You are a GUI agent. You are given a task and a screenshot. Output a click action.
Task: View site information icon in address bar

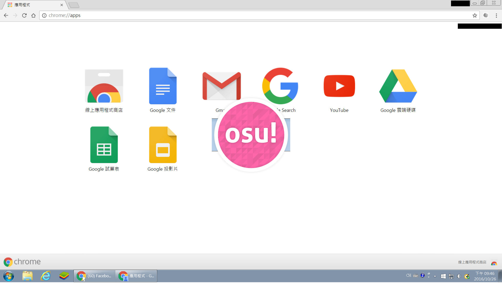point(44,15)
